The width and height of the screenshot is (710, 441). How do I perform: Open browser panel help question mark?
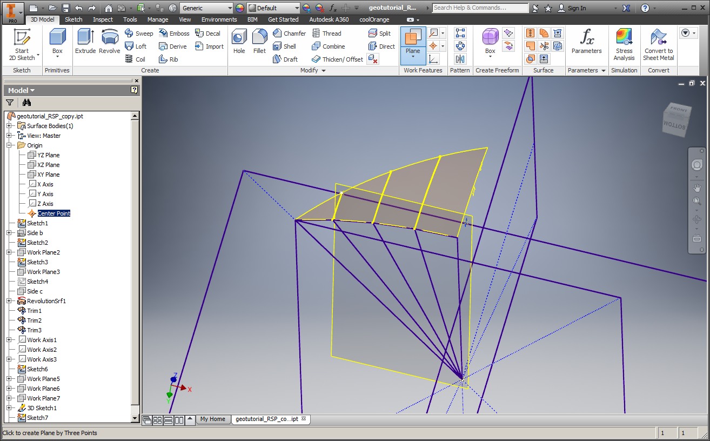click(135, 90)
